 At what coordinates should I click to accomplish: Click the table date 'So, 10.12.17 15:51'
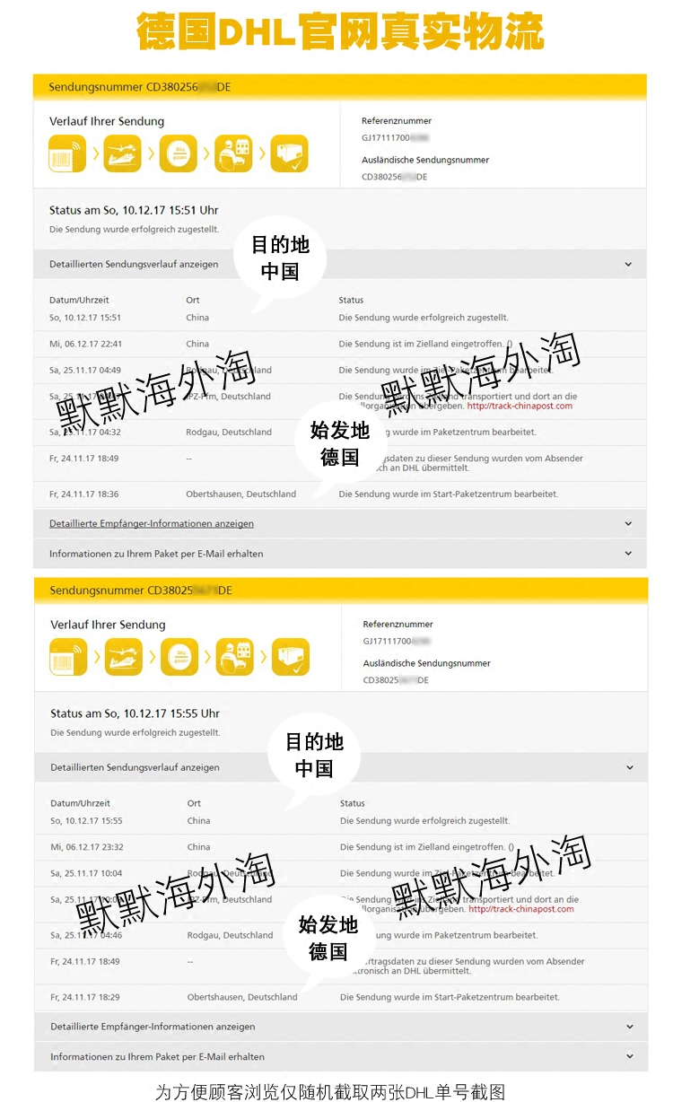pyautogui.click(x=85, y=318)
